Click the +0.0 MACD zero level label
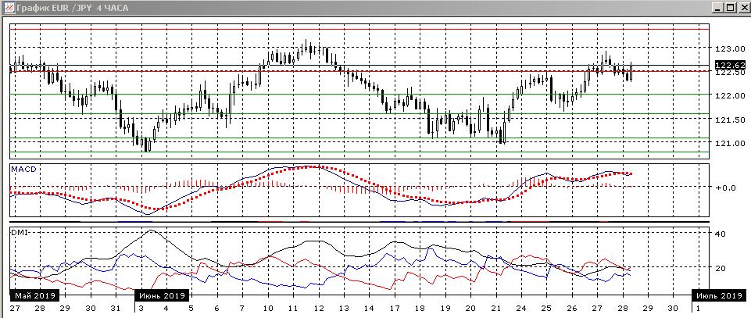Screen dimensions: 751x318 pos(726,188)
